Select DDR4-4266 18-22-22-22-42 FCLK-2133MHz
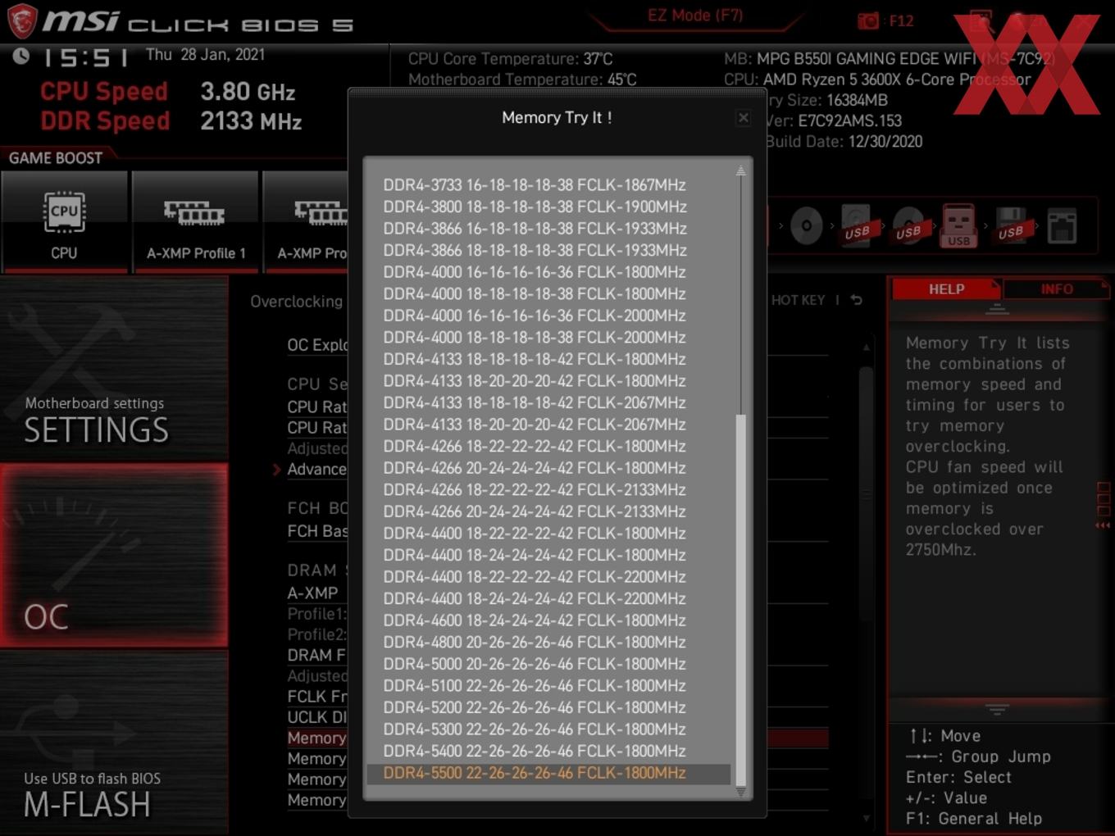Screen dimensions: 1115x836 tap(535, 490)
